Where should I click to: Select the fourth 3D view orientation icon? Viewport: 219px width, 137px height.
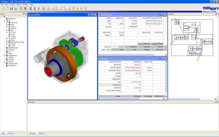pyautogui.click(x=61, y=8)
